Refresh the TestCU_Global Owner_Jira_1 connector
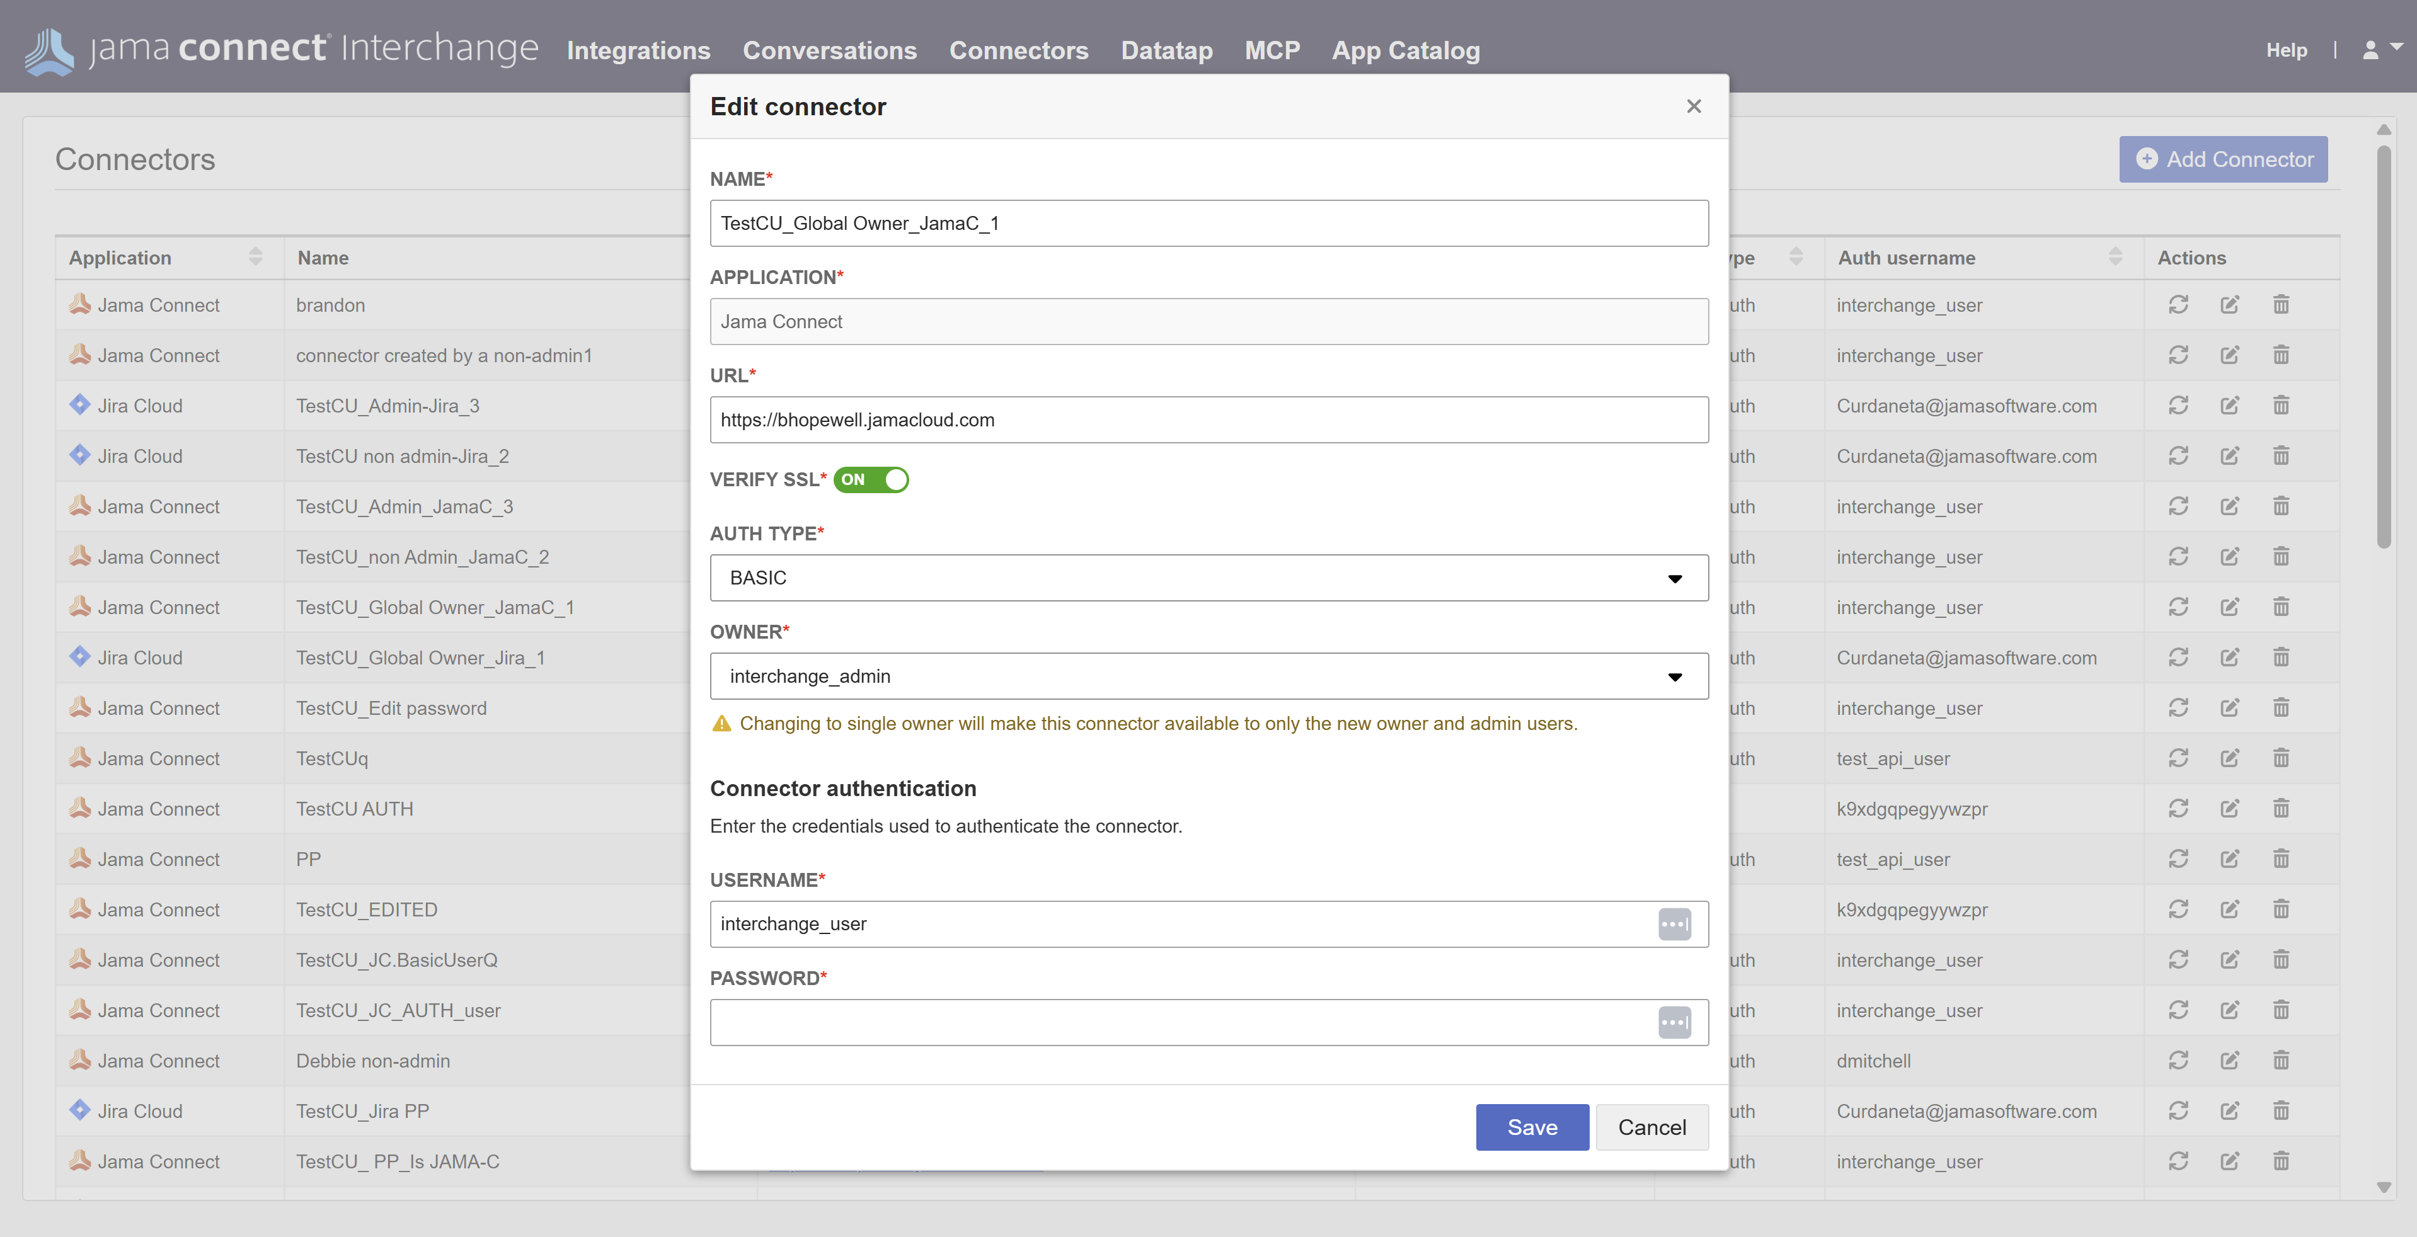 2178,658
